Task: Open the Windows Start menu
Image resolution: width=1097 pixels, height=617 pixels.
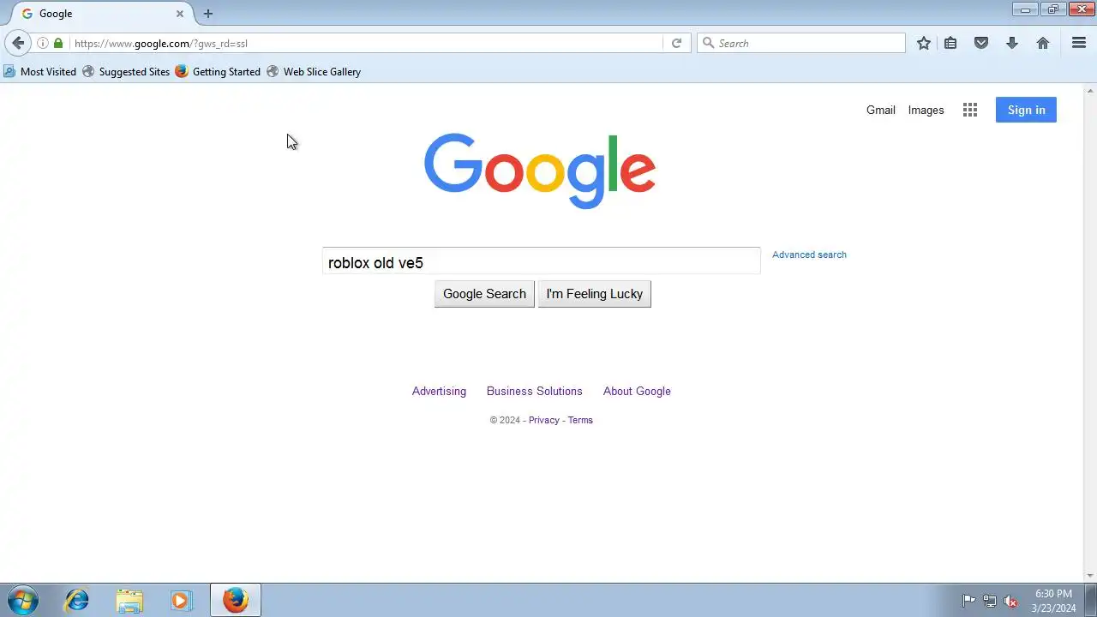Action: click(22, 600)
